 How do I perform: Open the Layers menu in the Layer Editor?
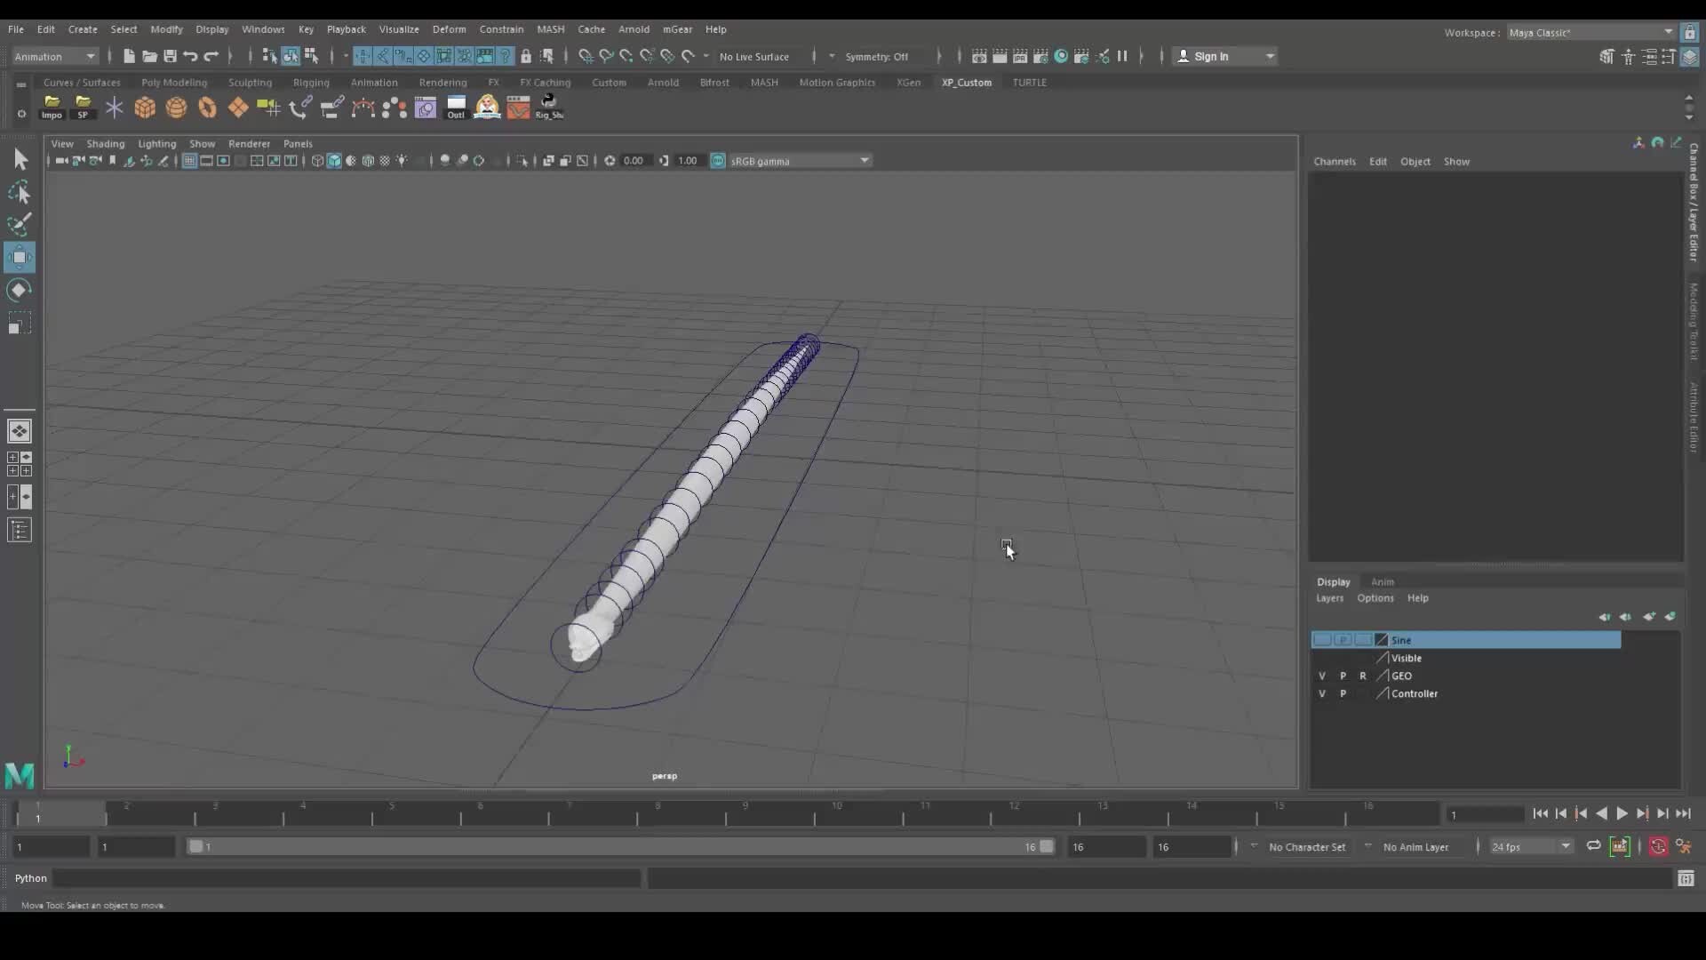(1330, 598)
